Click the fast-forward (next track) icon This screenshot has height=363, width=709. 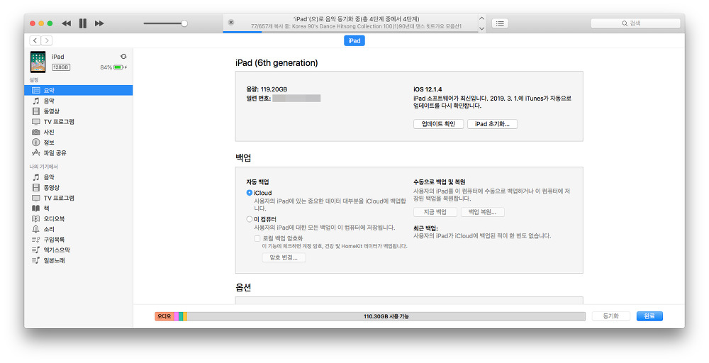point(99,23)
